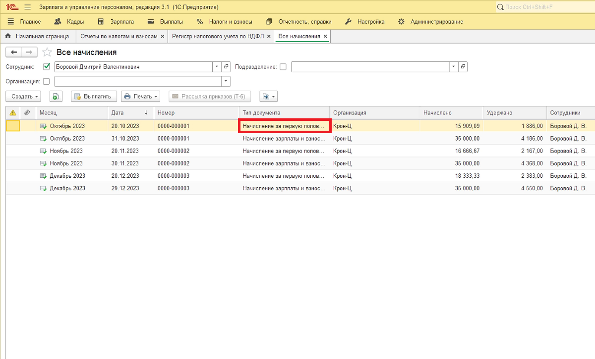Viewport: 595px width, 359px height.
Task: Uncheck the Сотрудник filter checkbox
Action: [x=47, y=67]
